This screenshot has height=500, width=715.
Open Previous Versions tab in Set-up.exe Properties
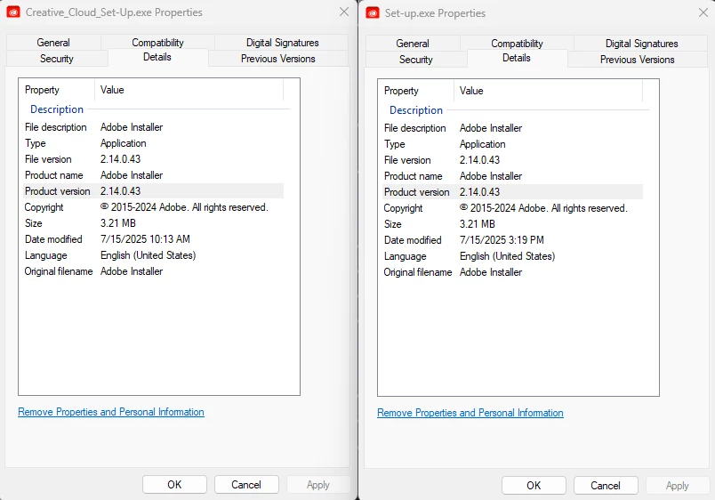tap(638, 60)
